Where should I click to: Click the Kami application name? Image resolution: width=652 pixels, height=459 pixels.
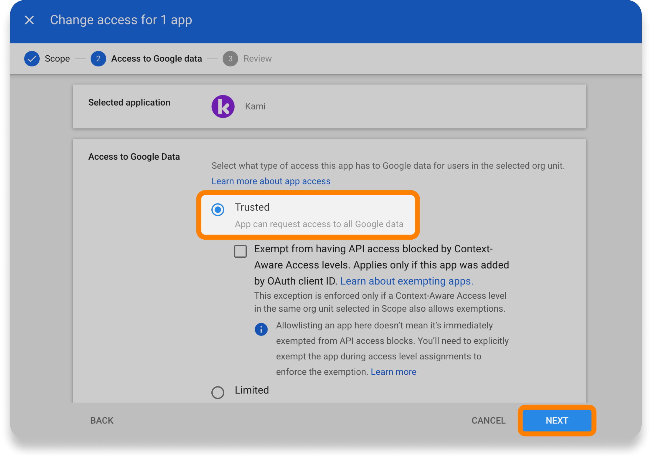point(256,106)
